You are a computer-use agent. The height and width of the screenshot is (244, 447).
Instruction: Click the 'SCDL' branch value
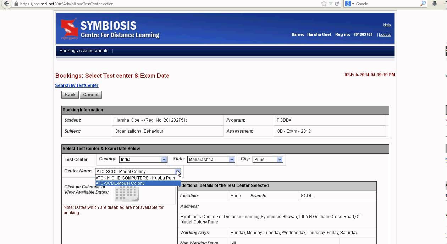point(307,196)
